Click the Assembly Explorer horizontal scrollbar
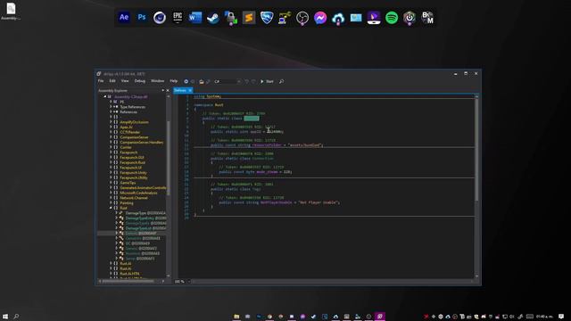Screen dimensions: 571x321 point(128,282)
